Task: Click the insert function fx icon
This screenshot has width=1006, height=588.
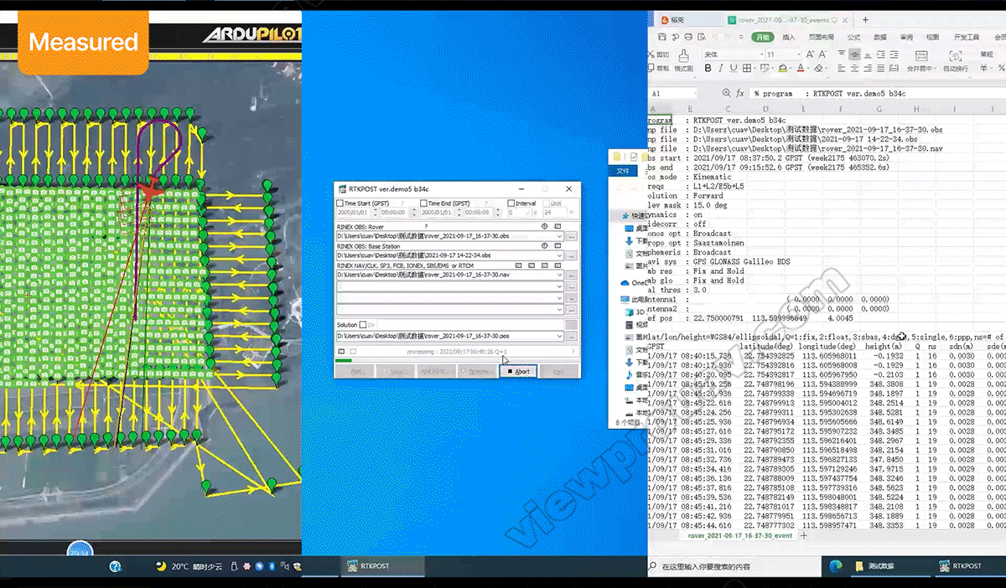Action: [740, 94]
